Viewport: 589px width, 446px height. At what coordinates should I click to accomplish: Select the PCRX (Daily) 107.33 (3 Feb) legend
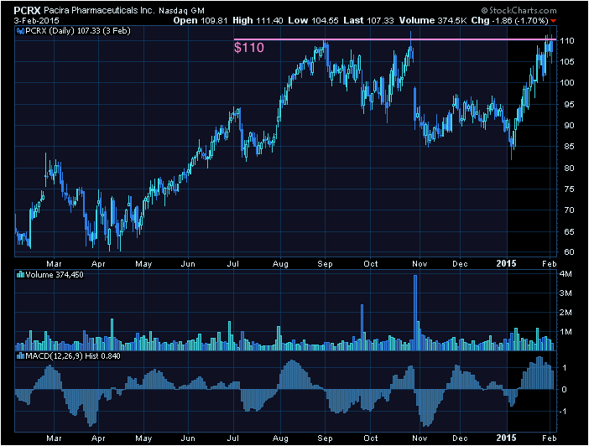(x=78, y=31)
